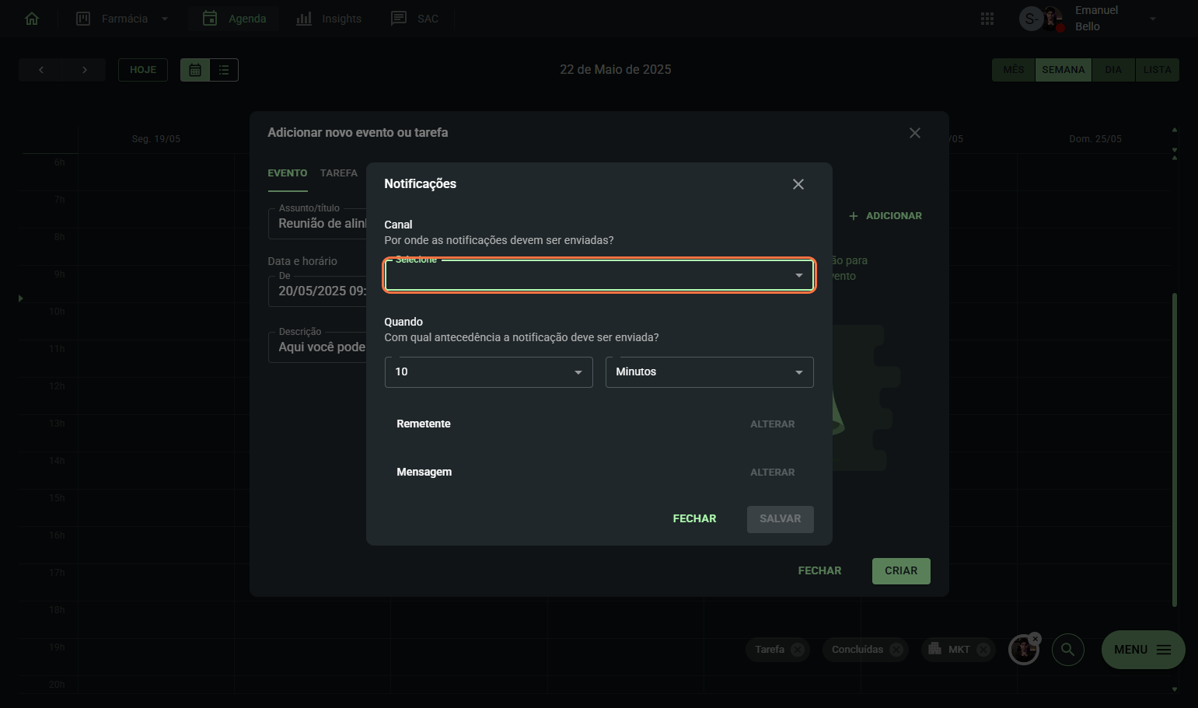The width and height of the screenshot is (1198, 708).
Task: Click the search magnifier icon
Action: click(x=1067, y=649)
